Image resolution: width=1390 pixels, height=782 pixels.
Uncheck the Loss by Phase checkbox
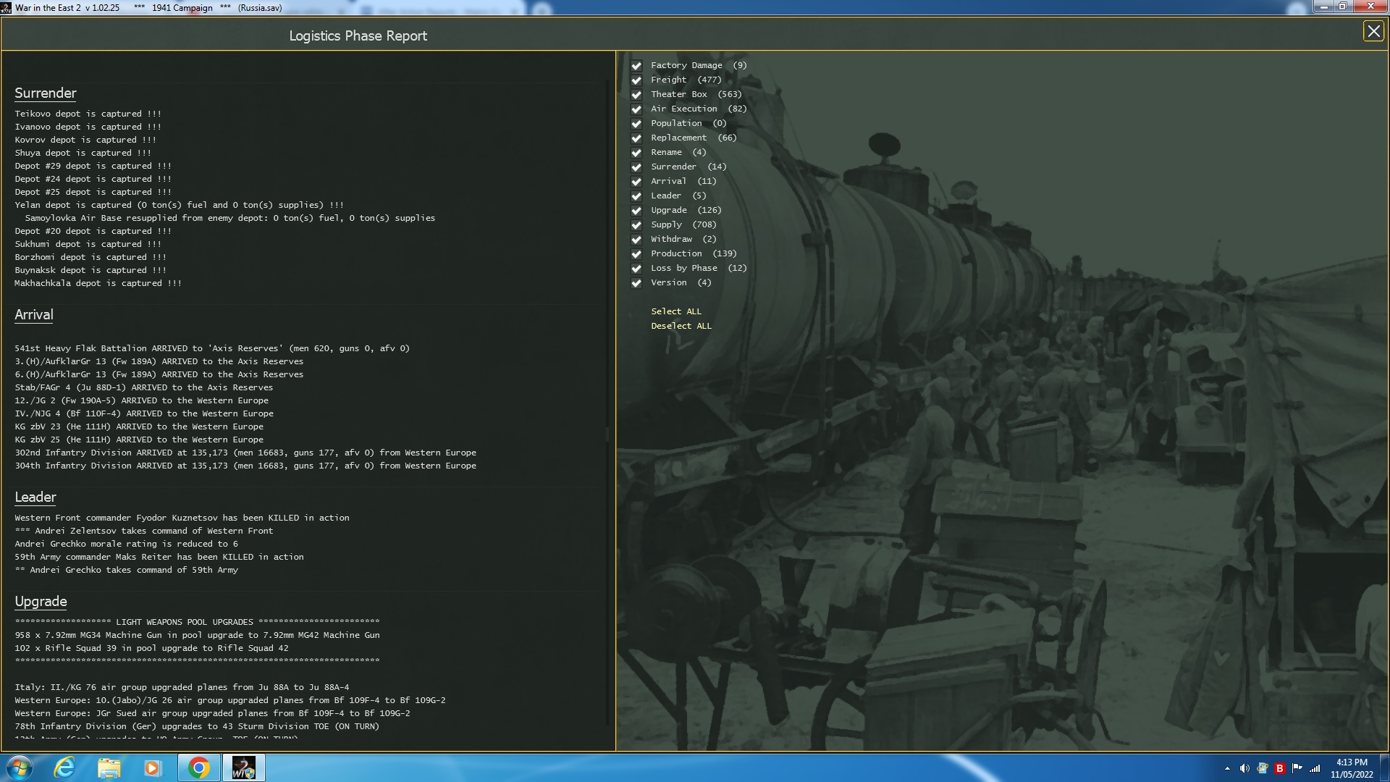click(636, 269)
